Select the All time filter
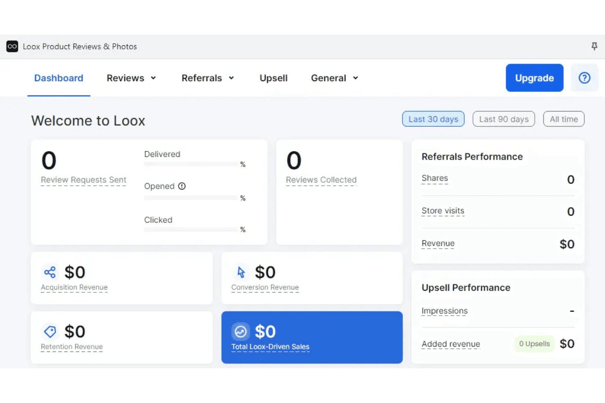605x403 pixels. click(564, 119)
